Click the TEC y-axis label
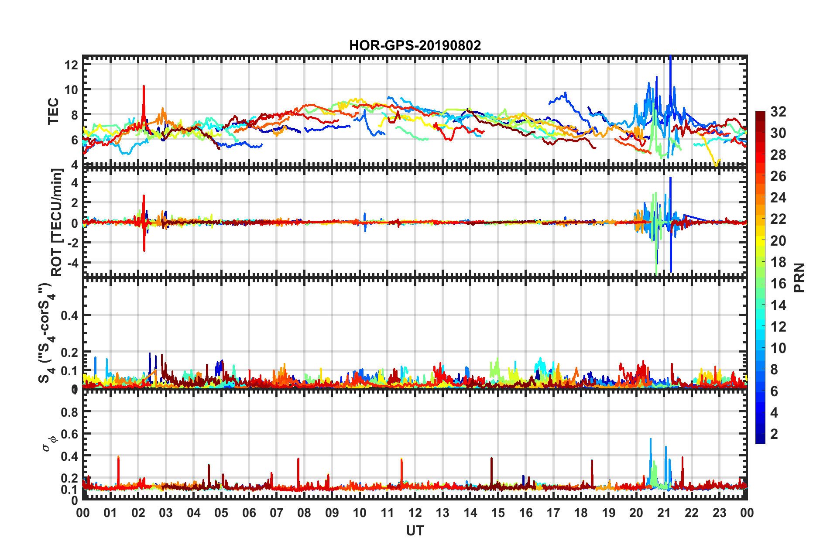Screen dimensions: 830x555 (53, 111)
